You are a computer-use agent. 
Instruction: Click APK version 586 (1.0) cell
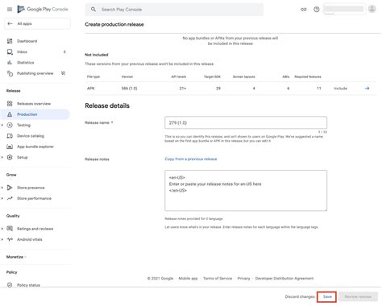(129, 89)
